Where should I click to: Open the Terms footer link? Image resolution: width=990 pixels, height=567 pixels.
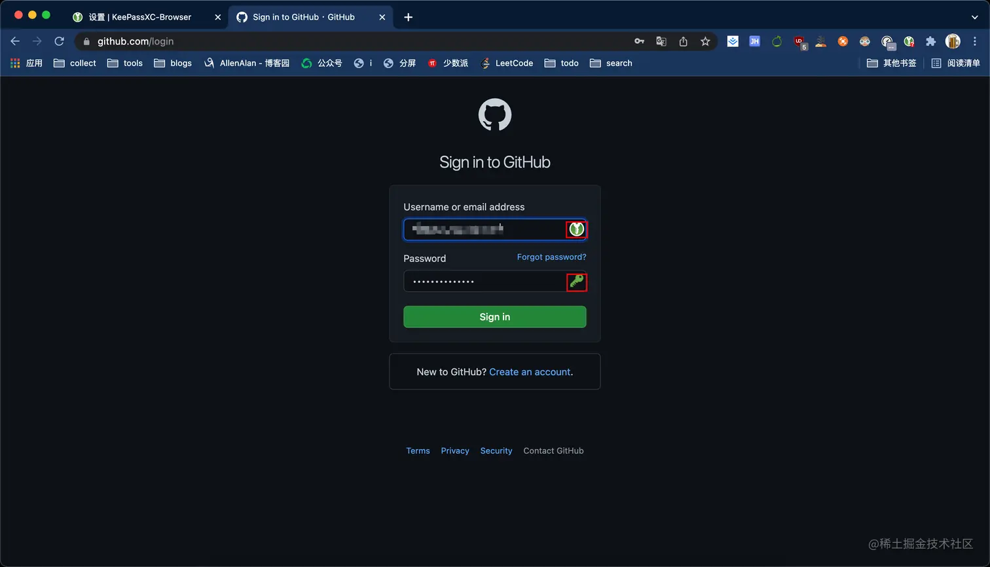pyautogui.click(x=418, y=450)
